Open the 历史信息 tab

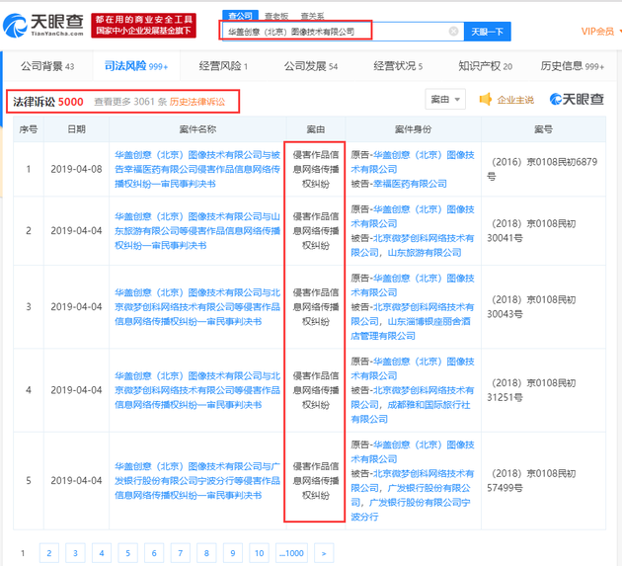pyautogui.click(x=572, y=66)
